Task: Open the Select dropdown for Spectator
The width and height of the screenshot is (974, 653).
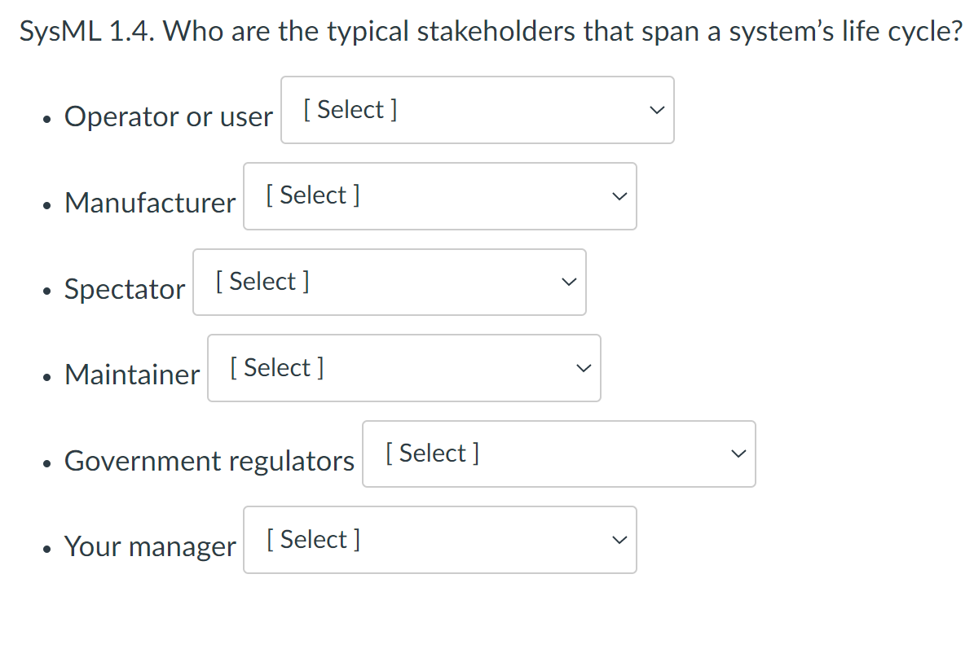Action: [x=390, y=282]
